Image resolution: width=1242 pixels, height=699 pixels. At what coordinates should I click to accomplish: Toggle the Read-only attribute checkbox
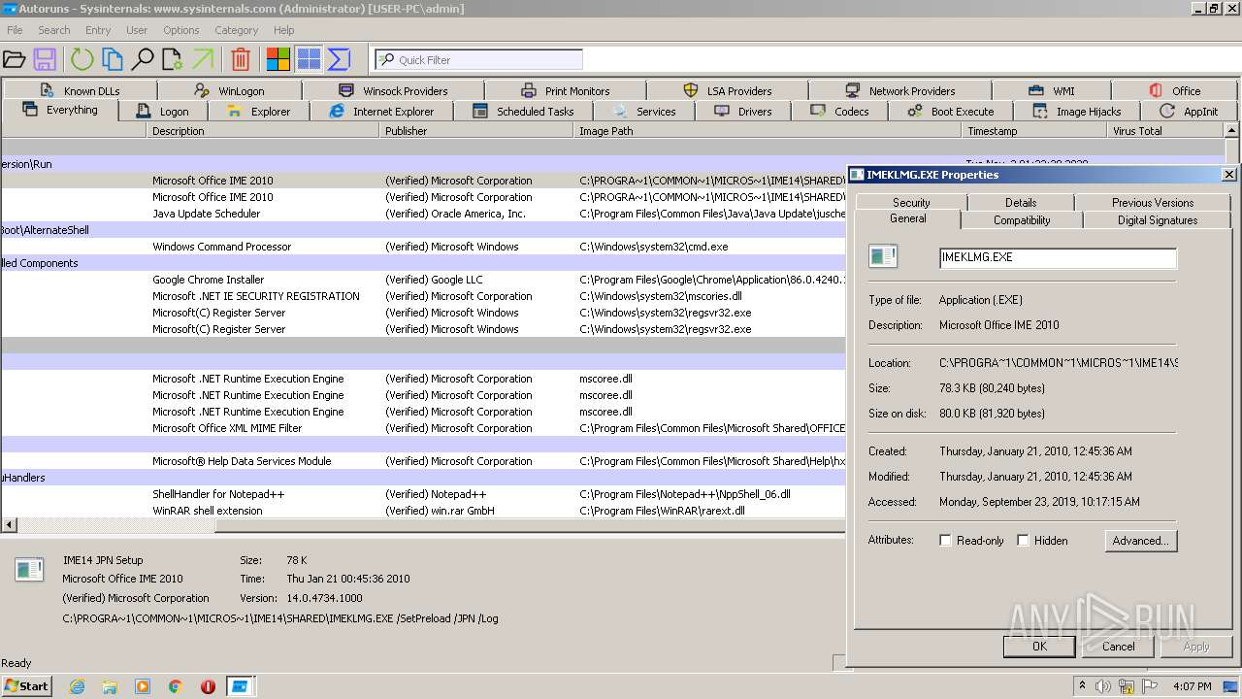945,541
